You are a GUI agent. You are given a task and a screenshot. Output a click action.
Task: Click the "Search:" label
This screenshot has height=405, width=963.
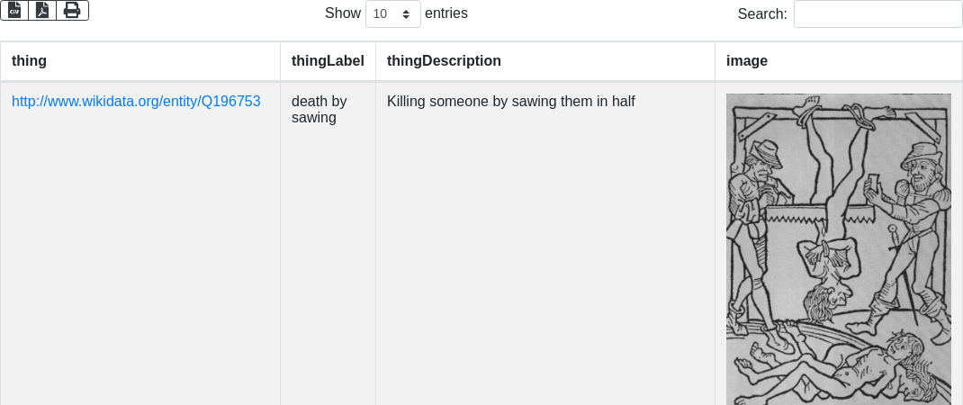point(761,13)
